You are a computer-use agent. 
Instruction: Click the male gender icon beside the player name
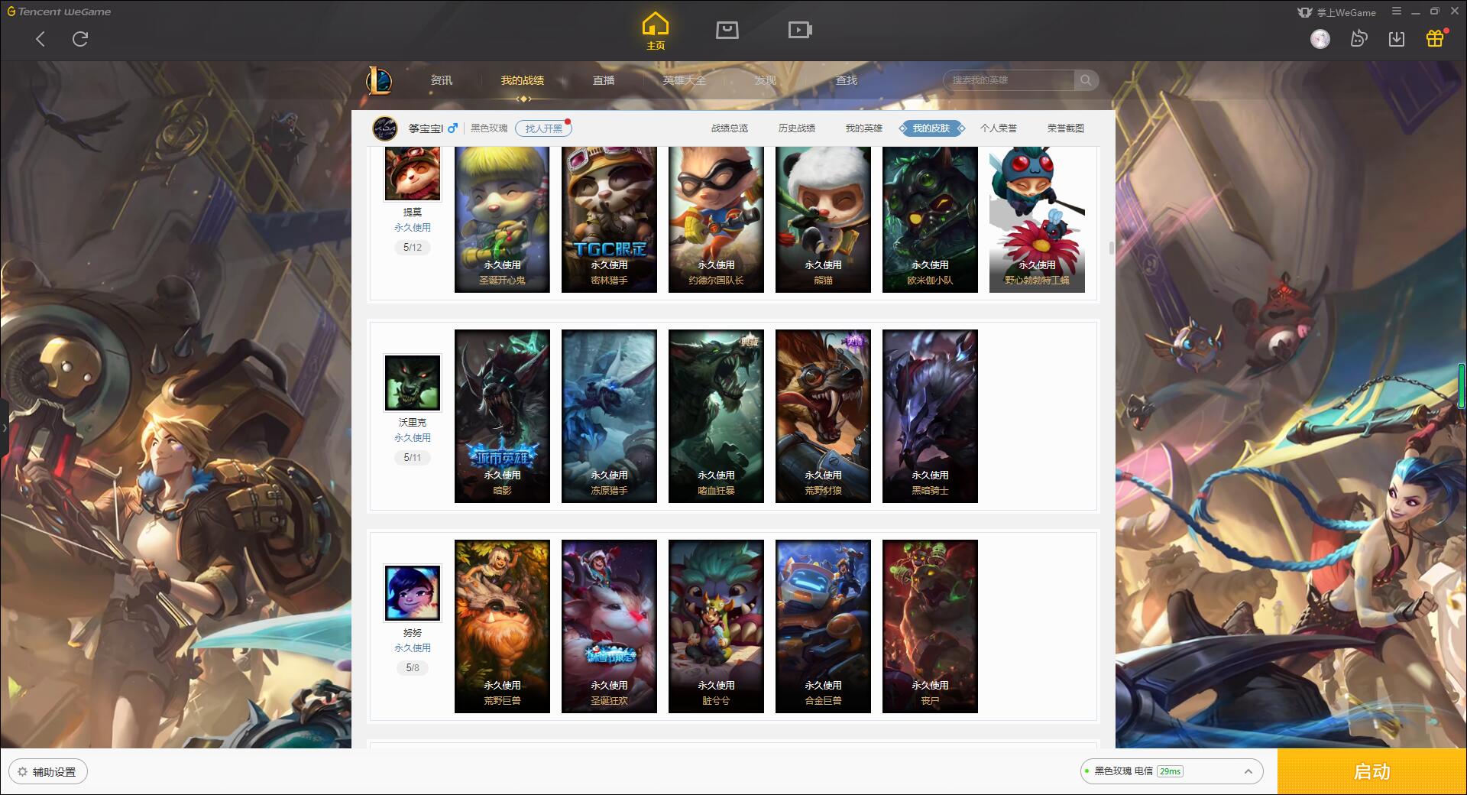pyautogui.click(x=452, y=128)
